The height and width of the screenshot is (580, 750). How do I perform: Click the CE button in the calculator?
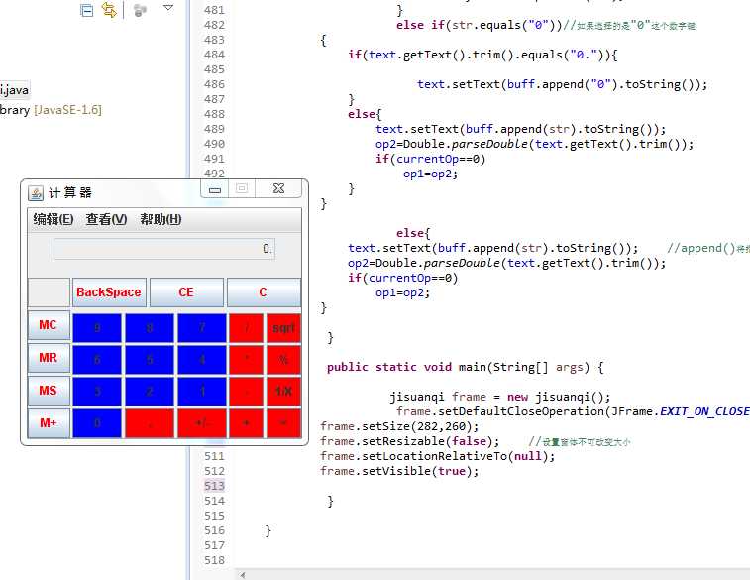(186, 291)
